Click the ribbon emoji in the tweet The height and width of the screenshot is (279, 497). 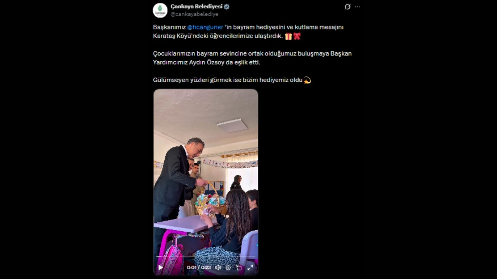pyautogui.click(x=297, y=36)
